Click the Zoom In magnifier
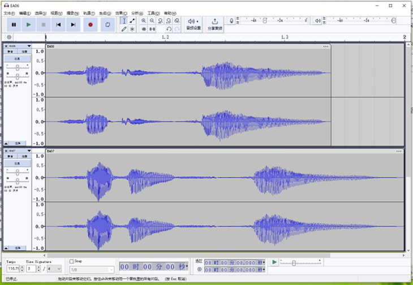The width and height of the screenshot is (413, 285). pos(144,20)
